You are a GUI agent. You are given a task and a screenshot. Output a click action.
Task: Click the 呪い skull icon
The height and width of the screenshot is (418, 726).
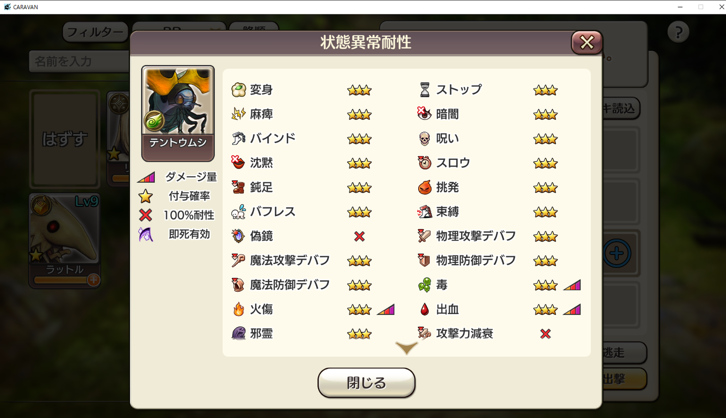[x=424, y=139]
